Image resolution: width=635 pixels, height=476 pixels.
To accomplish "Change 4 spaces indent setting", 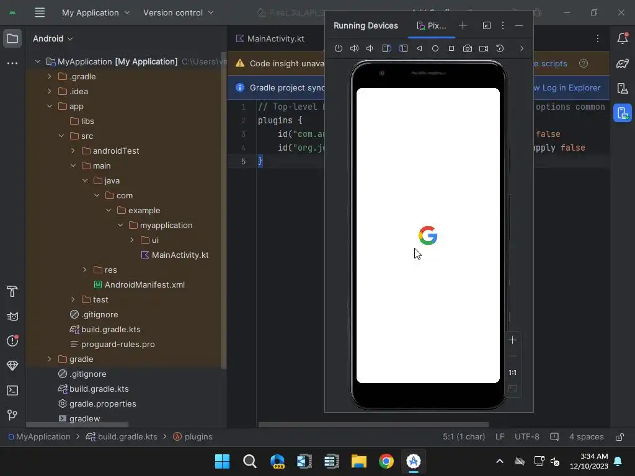I will click(x=587, y=437).
